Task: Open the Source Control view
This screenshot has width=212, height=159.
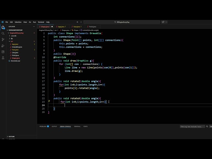Action: pyautogui.click(x=3, y=39)
